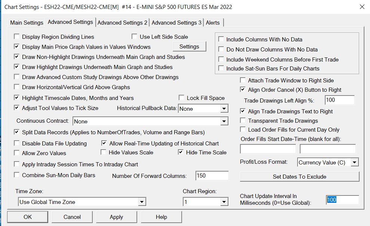The image size is (370, 226).
Task: Toggle Highlight Timescale Dates, Months and Years
Action: [x=17, y=98]
